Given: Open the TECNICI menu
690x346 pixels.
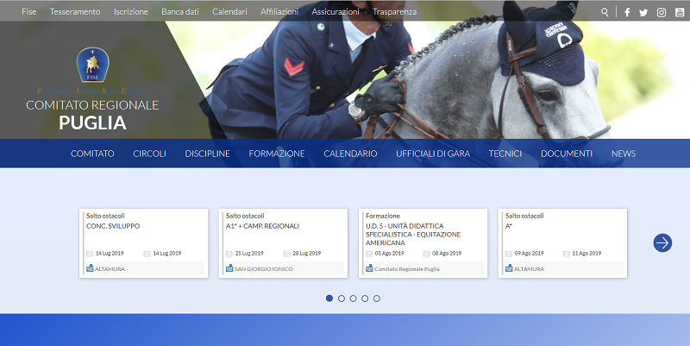Looking at the screenshot, I should pos(505,154).
